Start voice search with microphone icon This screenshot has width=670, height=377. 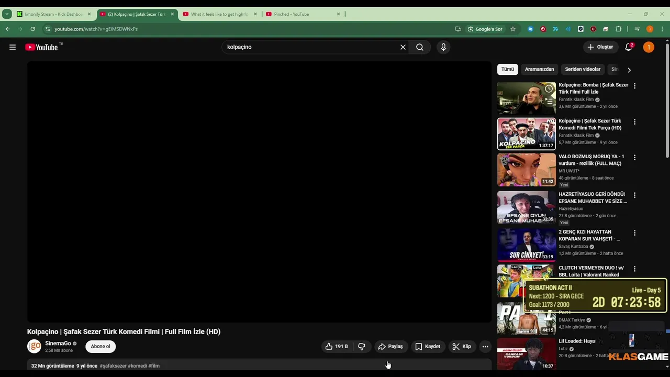(x=443, y=47)
